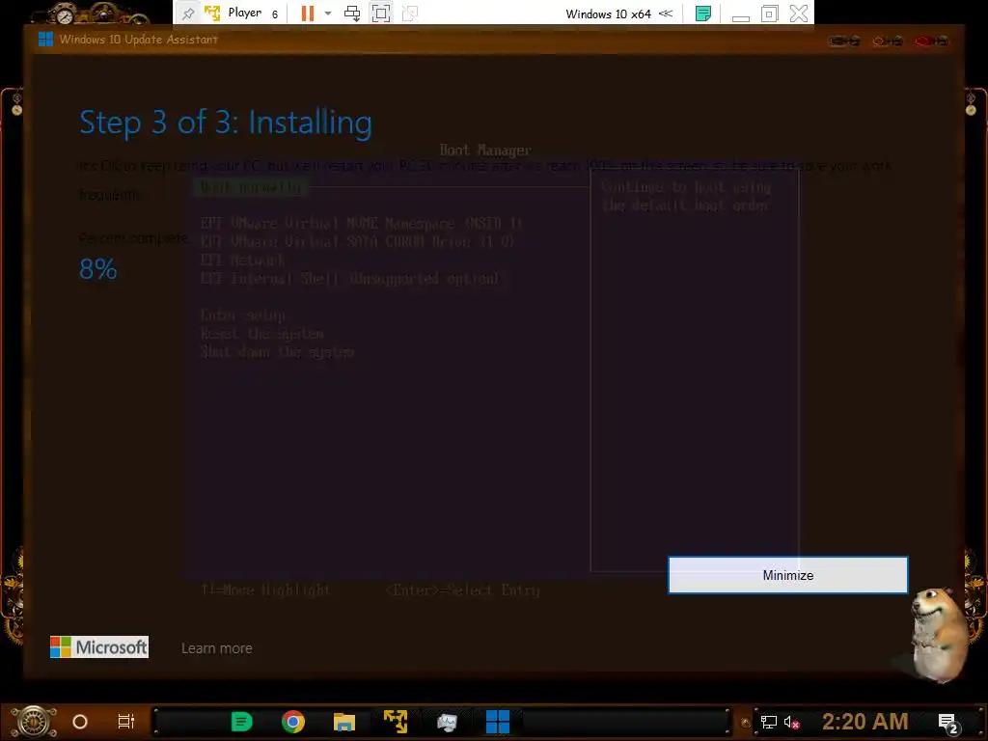Open File Explorer from the taskbar

coord(344,722)
